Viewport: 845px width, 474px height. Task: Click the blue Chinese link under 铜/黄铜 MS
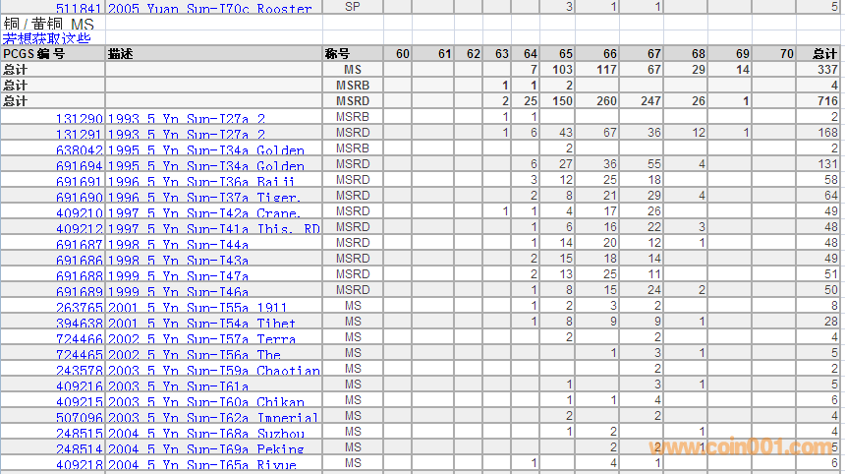click(x=46, y=38)
